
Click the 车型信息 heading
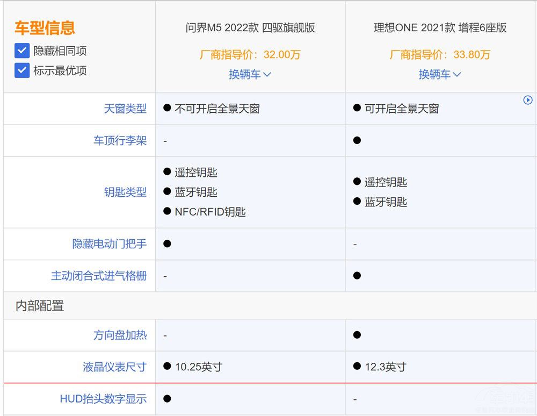click(45, 27)
